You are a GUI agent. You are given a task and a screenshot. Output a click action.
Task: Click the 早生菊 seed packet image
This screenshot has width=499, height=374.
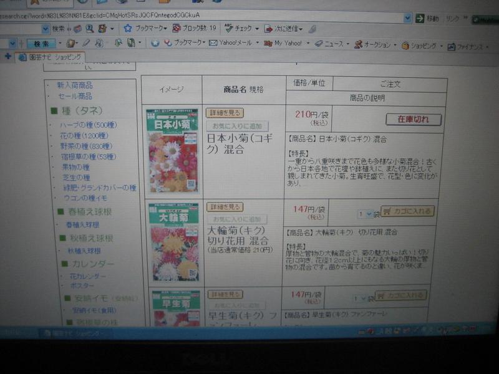pos(176,308)
